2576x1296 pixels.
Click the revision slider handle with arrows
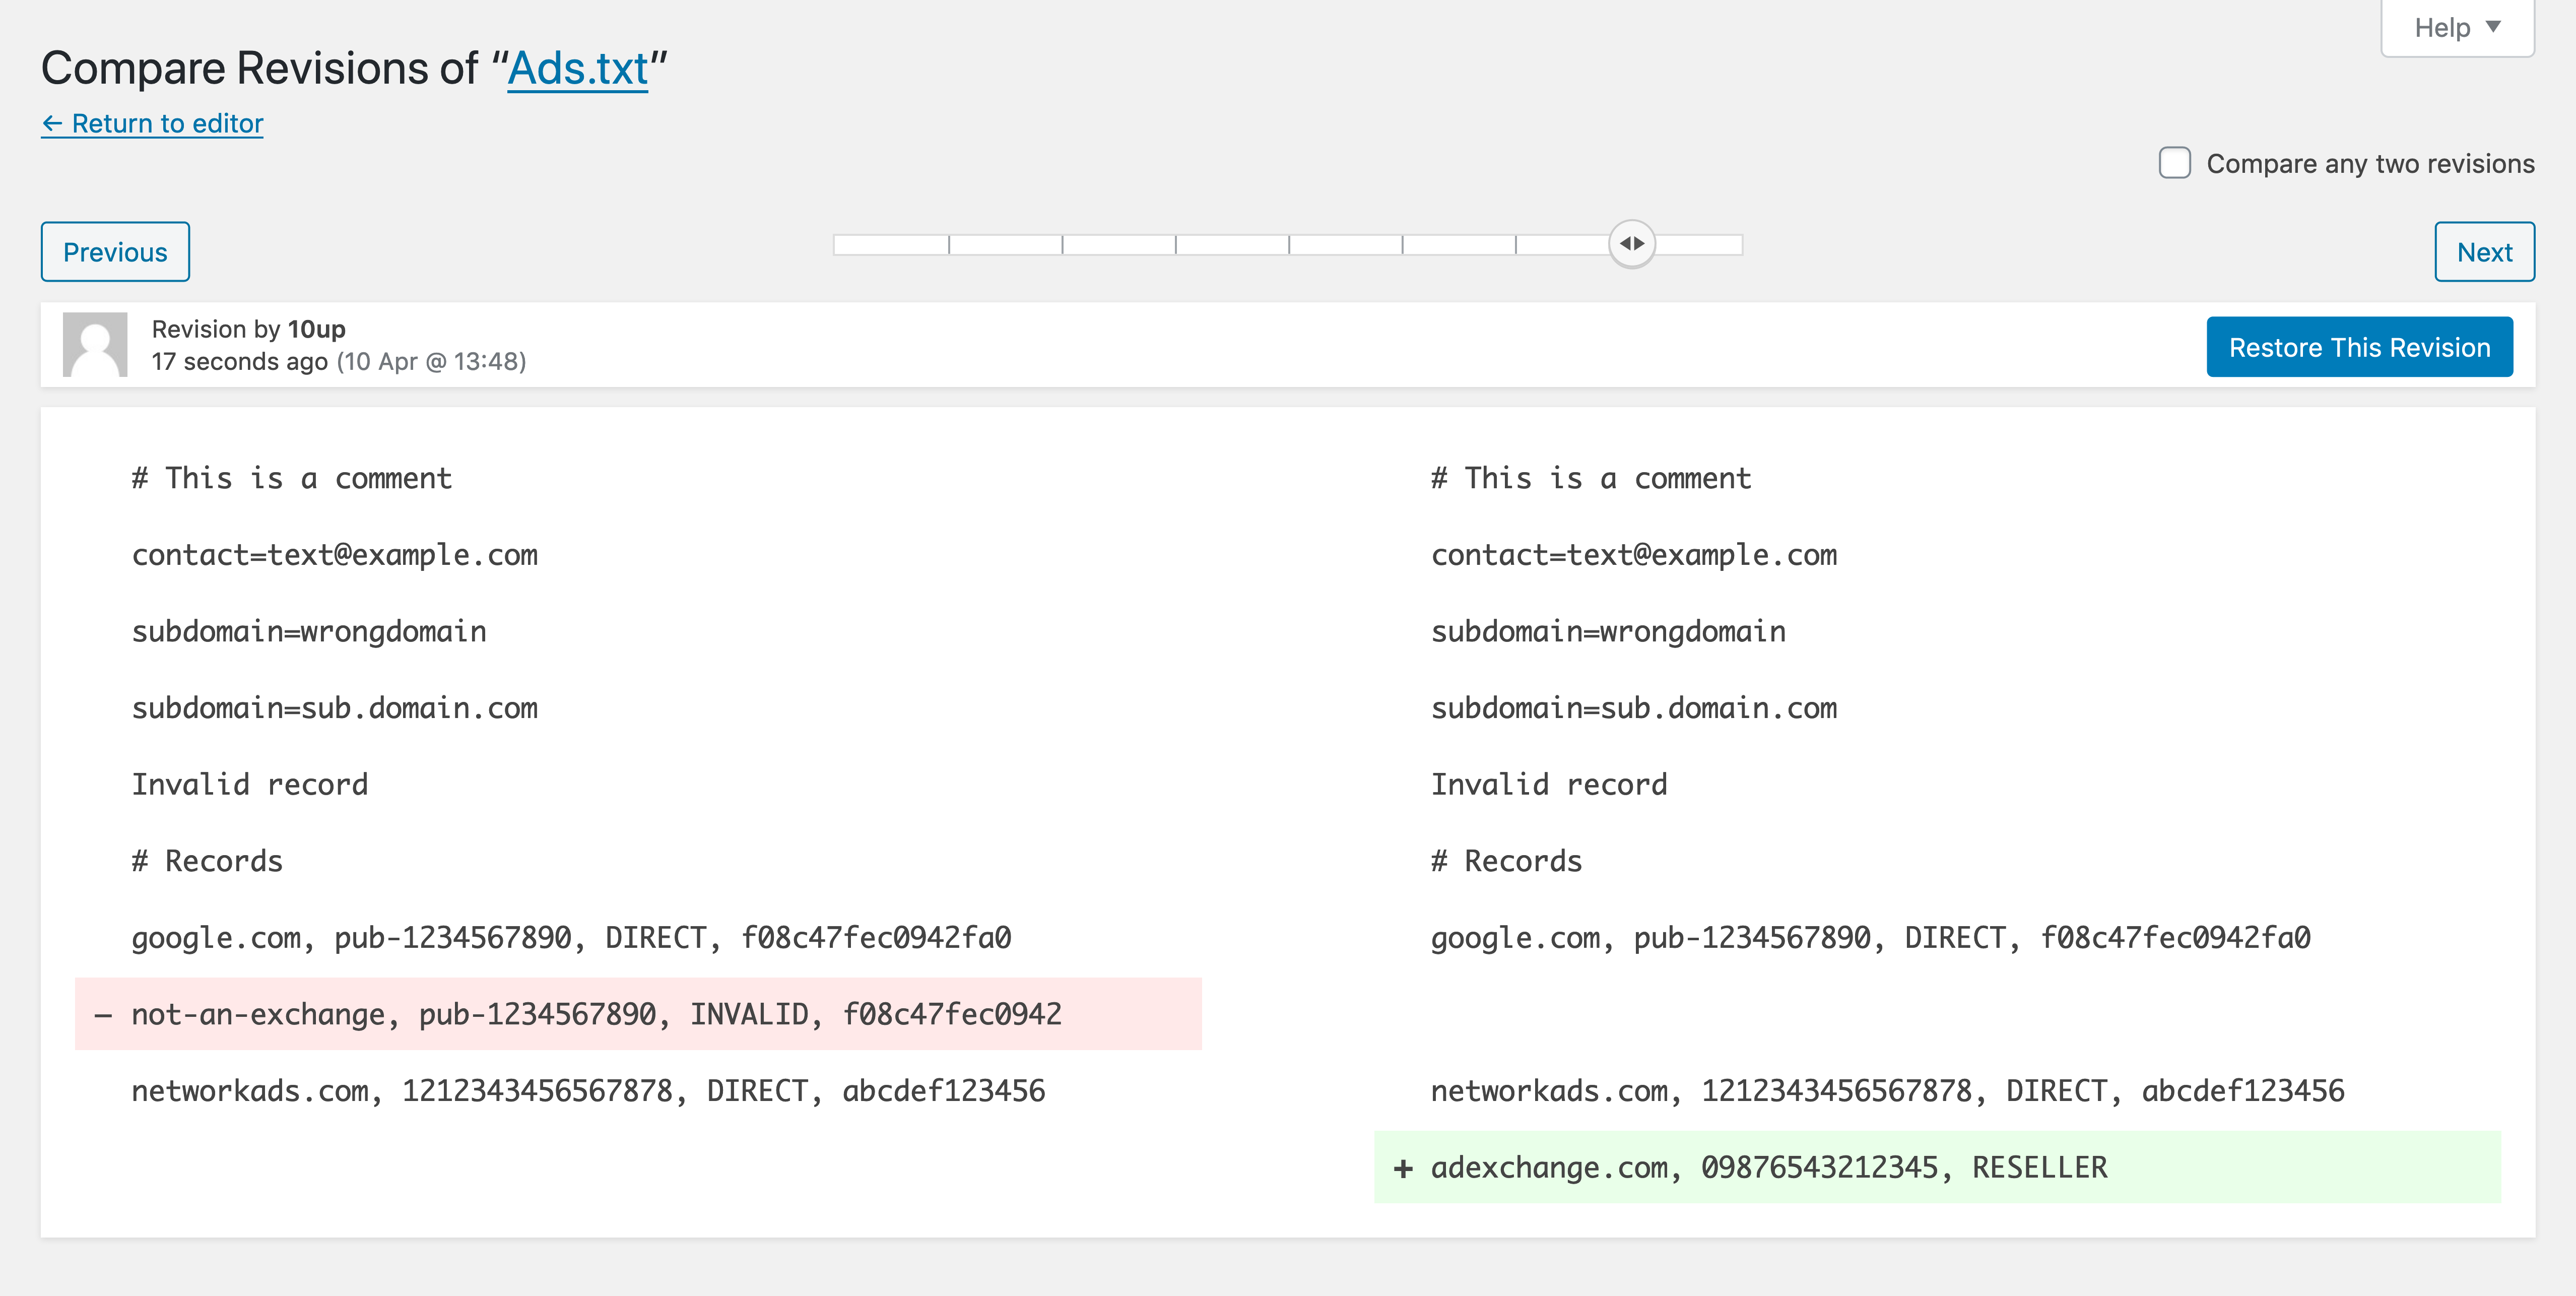pyautogui.click(x=1632, y=244)
